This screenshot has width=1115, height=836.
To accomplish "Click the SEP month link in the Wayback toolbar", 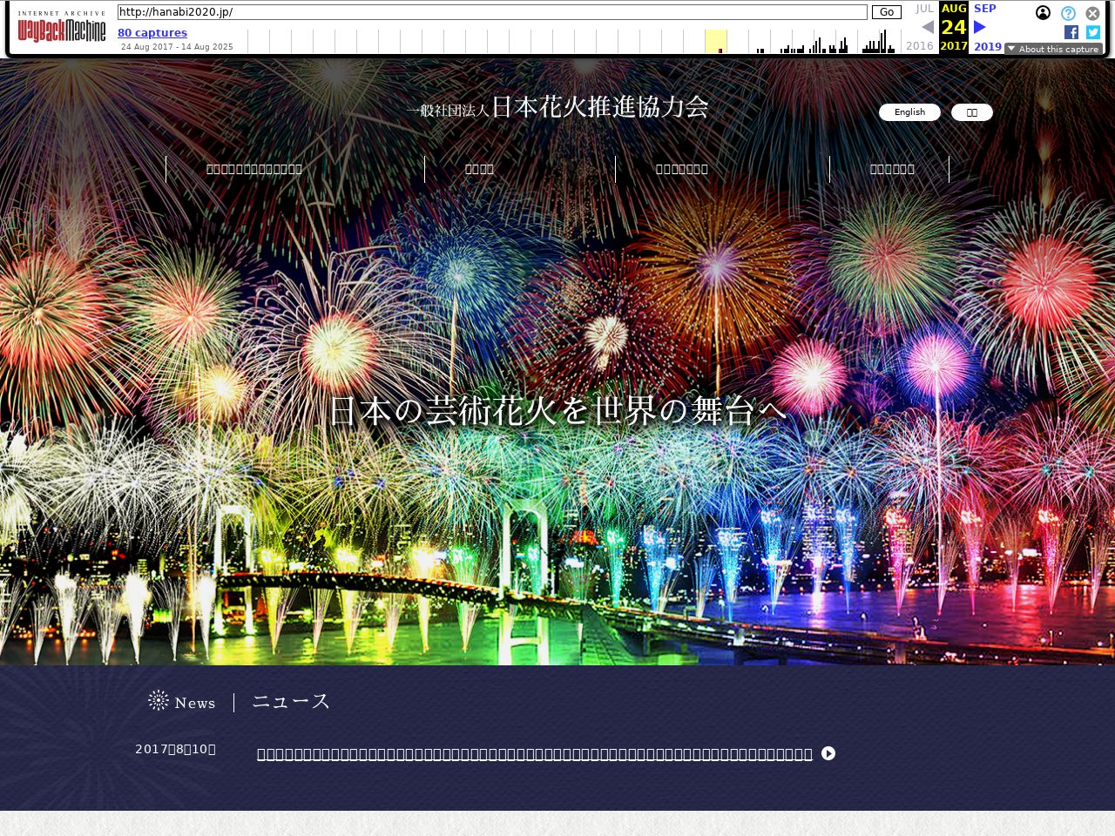I will 985,9.
